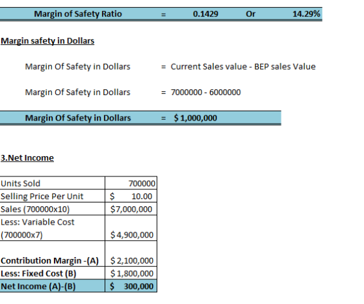The width and height of the screenshot is (364, 304).
Task: Select the 'Less: Fixed Cost (B)' cell
Action: (53, 273)
